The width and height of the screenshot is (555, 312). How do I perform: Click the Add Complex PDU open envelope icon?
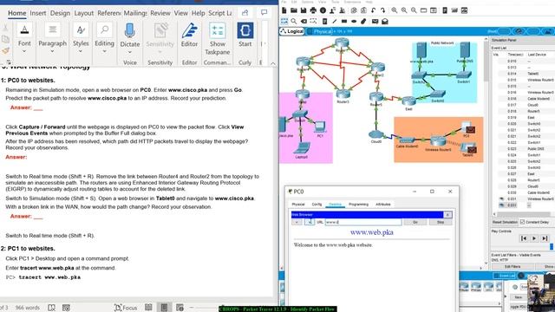click(x=385, y=22)
